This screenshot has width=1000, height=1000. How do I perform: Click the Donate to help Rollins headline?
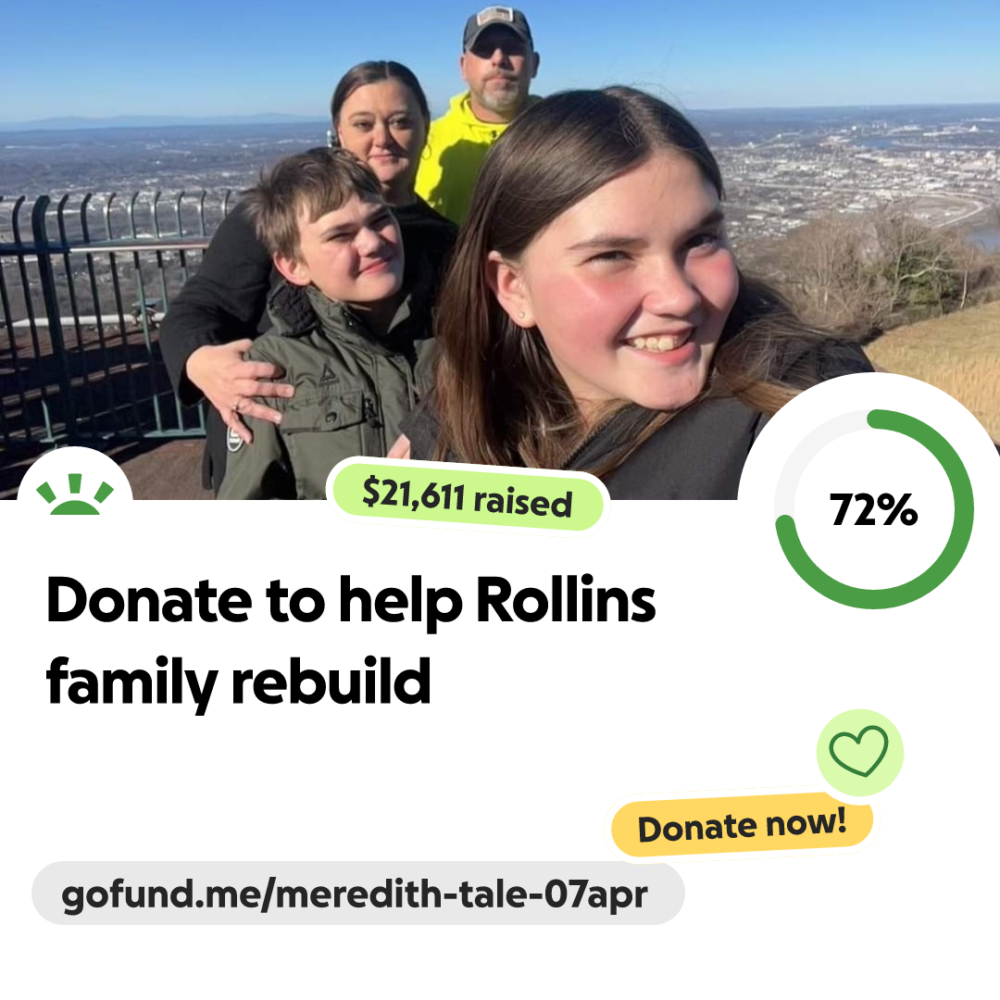(351, 602)
